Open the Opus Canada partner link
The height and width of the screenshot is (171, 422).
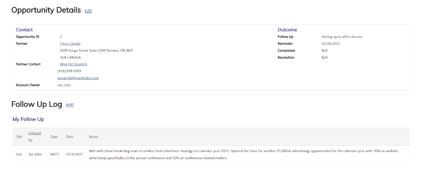70,43
